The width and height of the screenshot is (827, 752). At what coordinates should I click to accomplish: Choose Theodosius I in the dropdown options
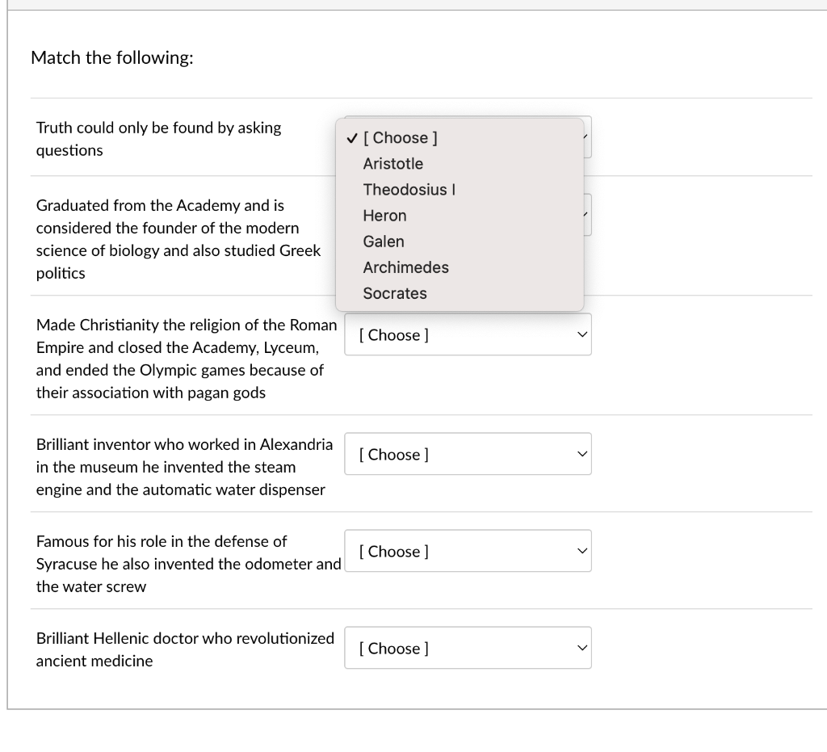[x=409, y=190]
